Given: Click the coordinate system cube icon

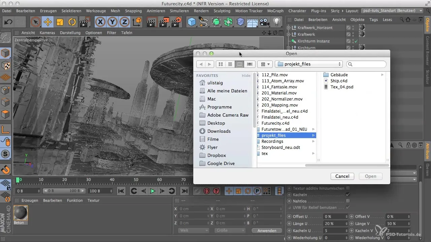Looking at the screenshot, I should [137, 22].
